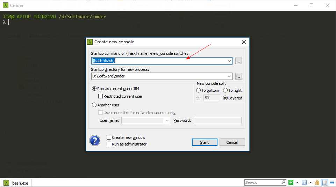Browse for the startup directory with ellipsis button

(x=238, y=76)
